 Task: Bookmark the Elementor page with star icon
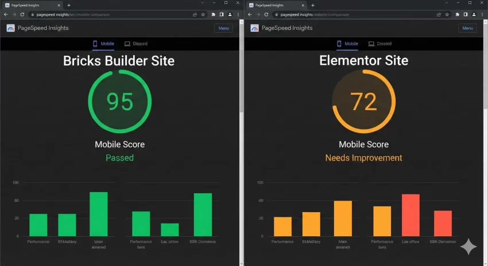447,14
